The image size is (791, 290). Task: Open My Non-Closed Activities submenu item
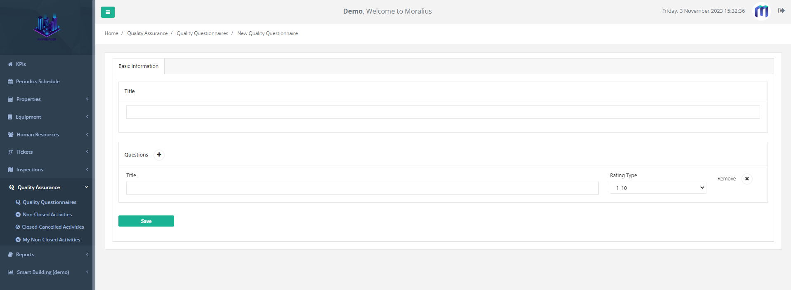pyautogui.click(x=52, y=240)
